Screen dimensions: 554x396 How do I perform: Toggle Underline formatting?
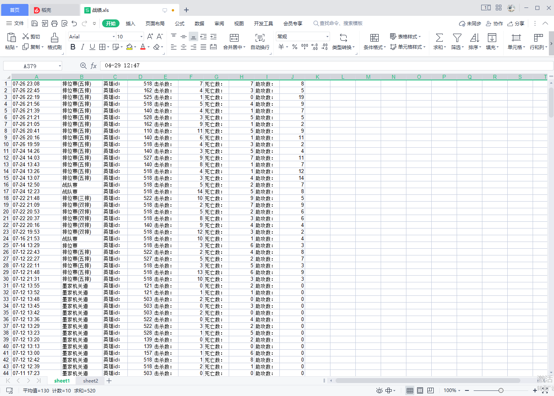click(x=92, y=47)
